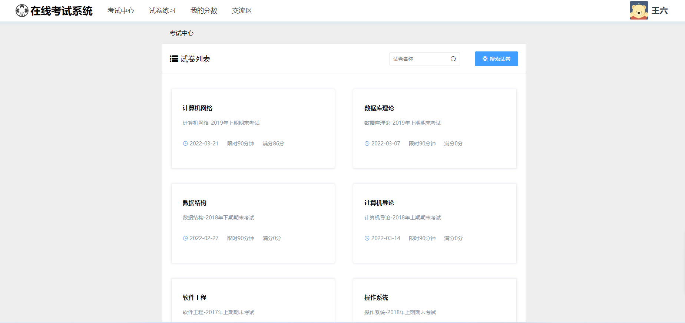Click the 搜索试卷 button
Image resolution: width=685 pixels, height=323 pixels.
pos(496,59)
